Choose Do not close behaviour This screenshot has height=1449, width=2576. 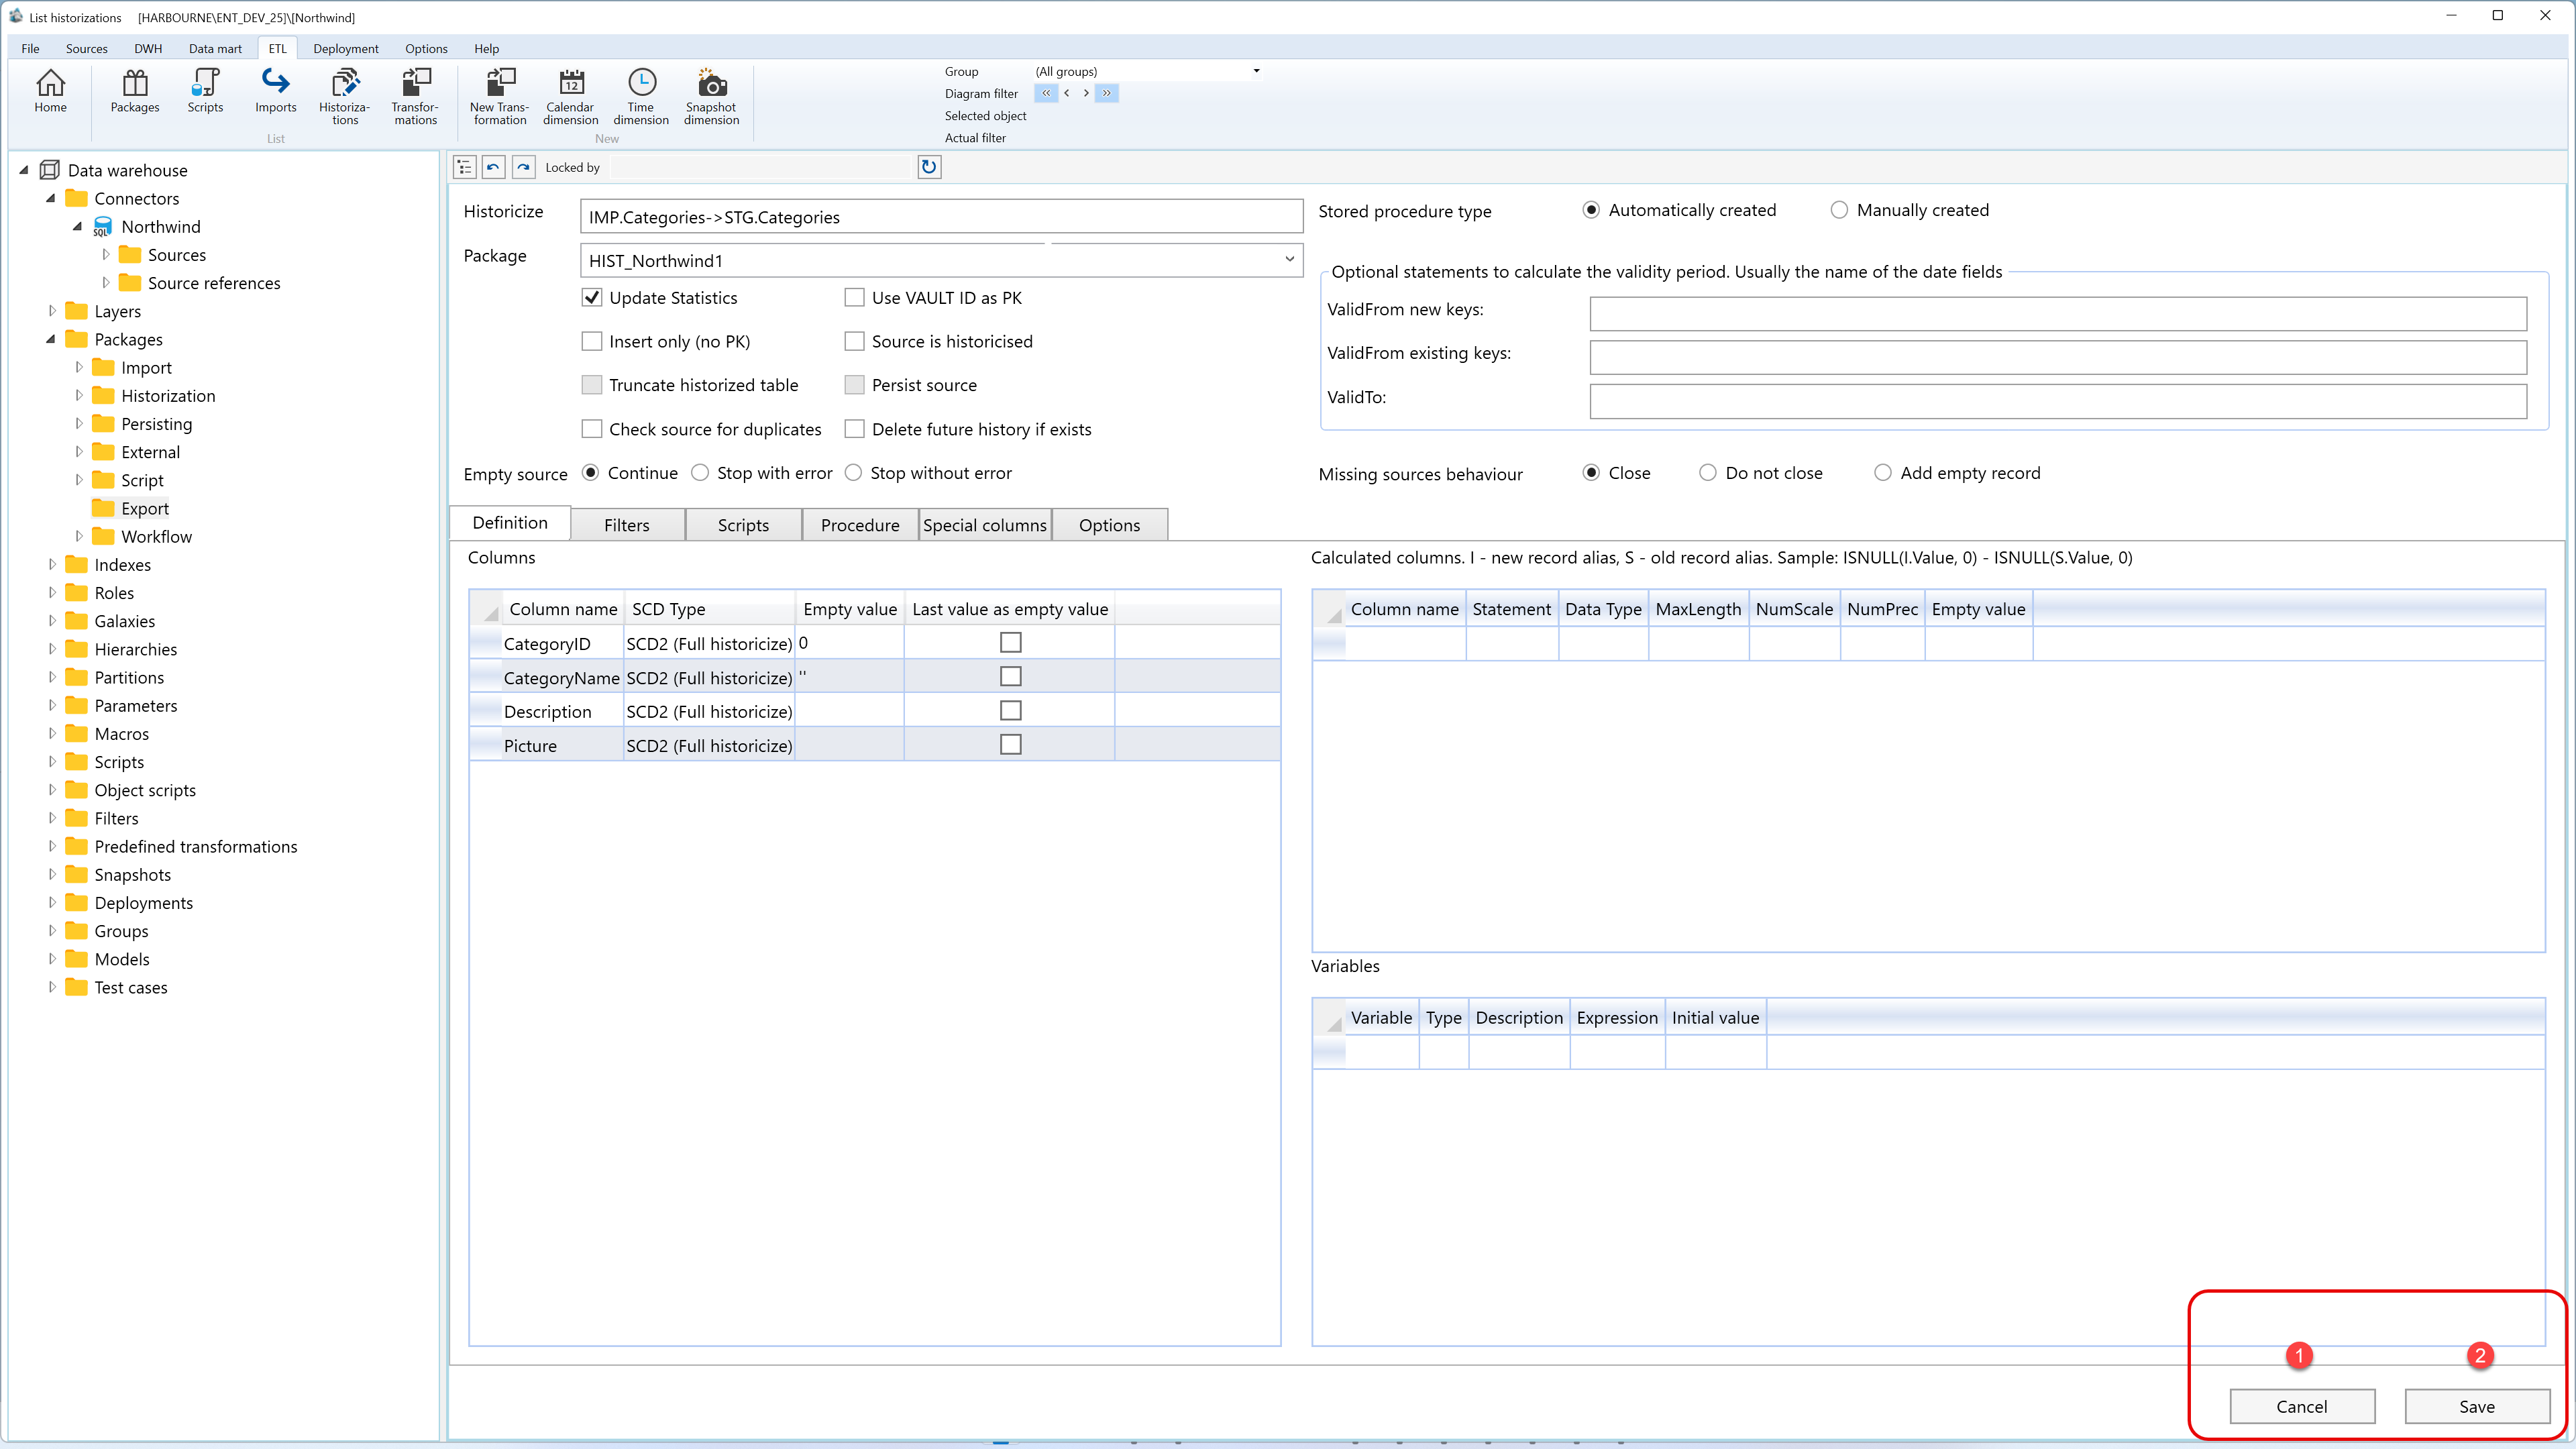(1708, 473)
